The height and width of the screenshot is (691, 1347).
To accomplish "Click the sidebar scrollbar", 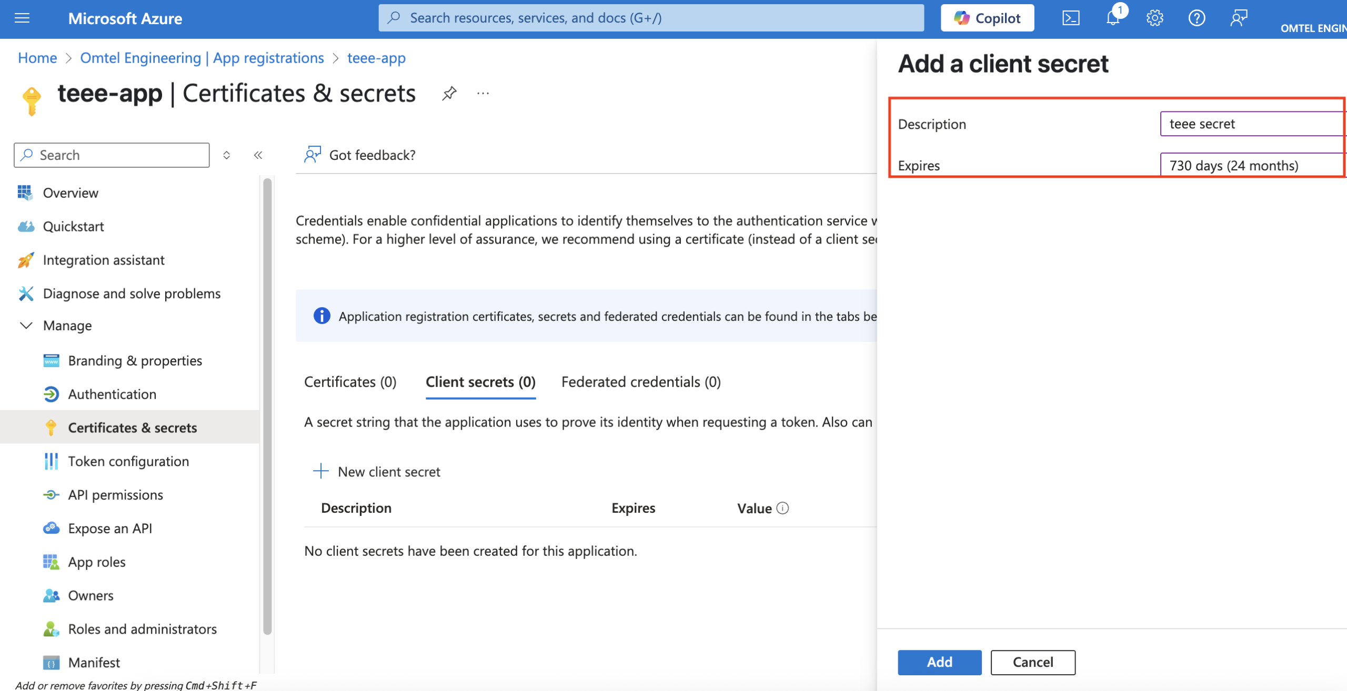I will 267,406.
